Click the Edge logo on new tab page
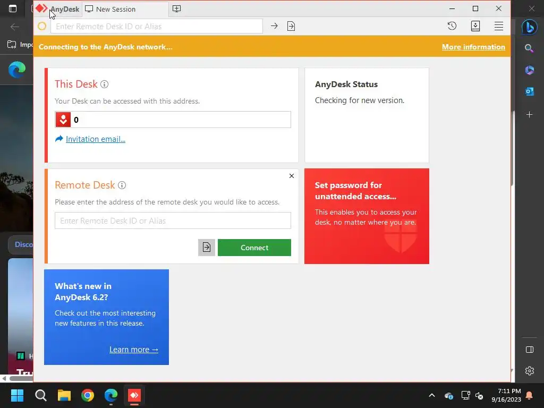Screen dimensions: 544x408 coord(17,70)
